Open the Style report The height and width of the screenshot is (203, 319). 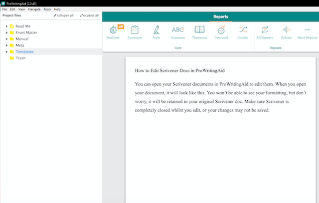(157, 31)
